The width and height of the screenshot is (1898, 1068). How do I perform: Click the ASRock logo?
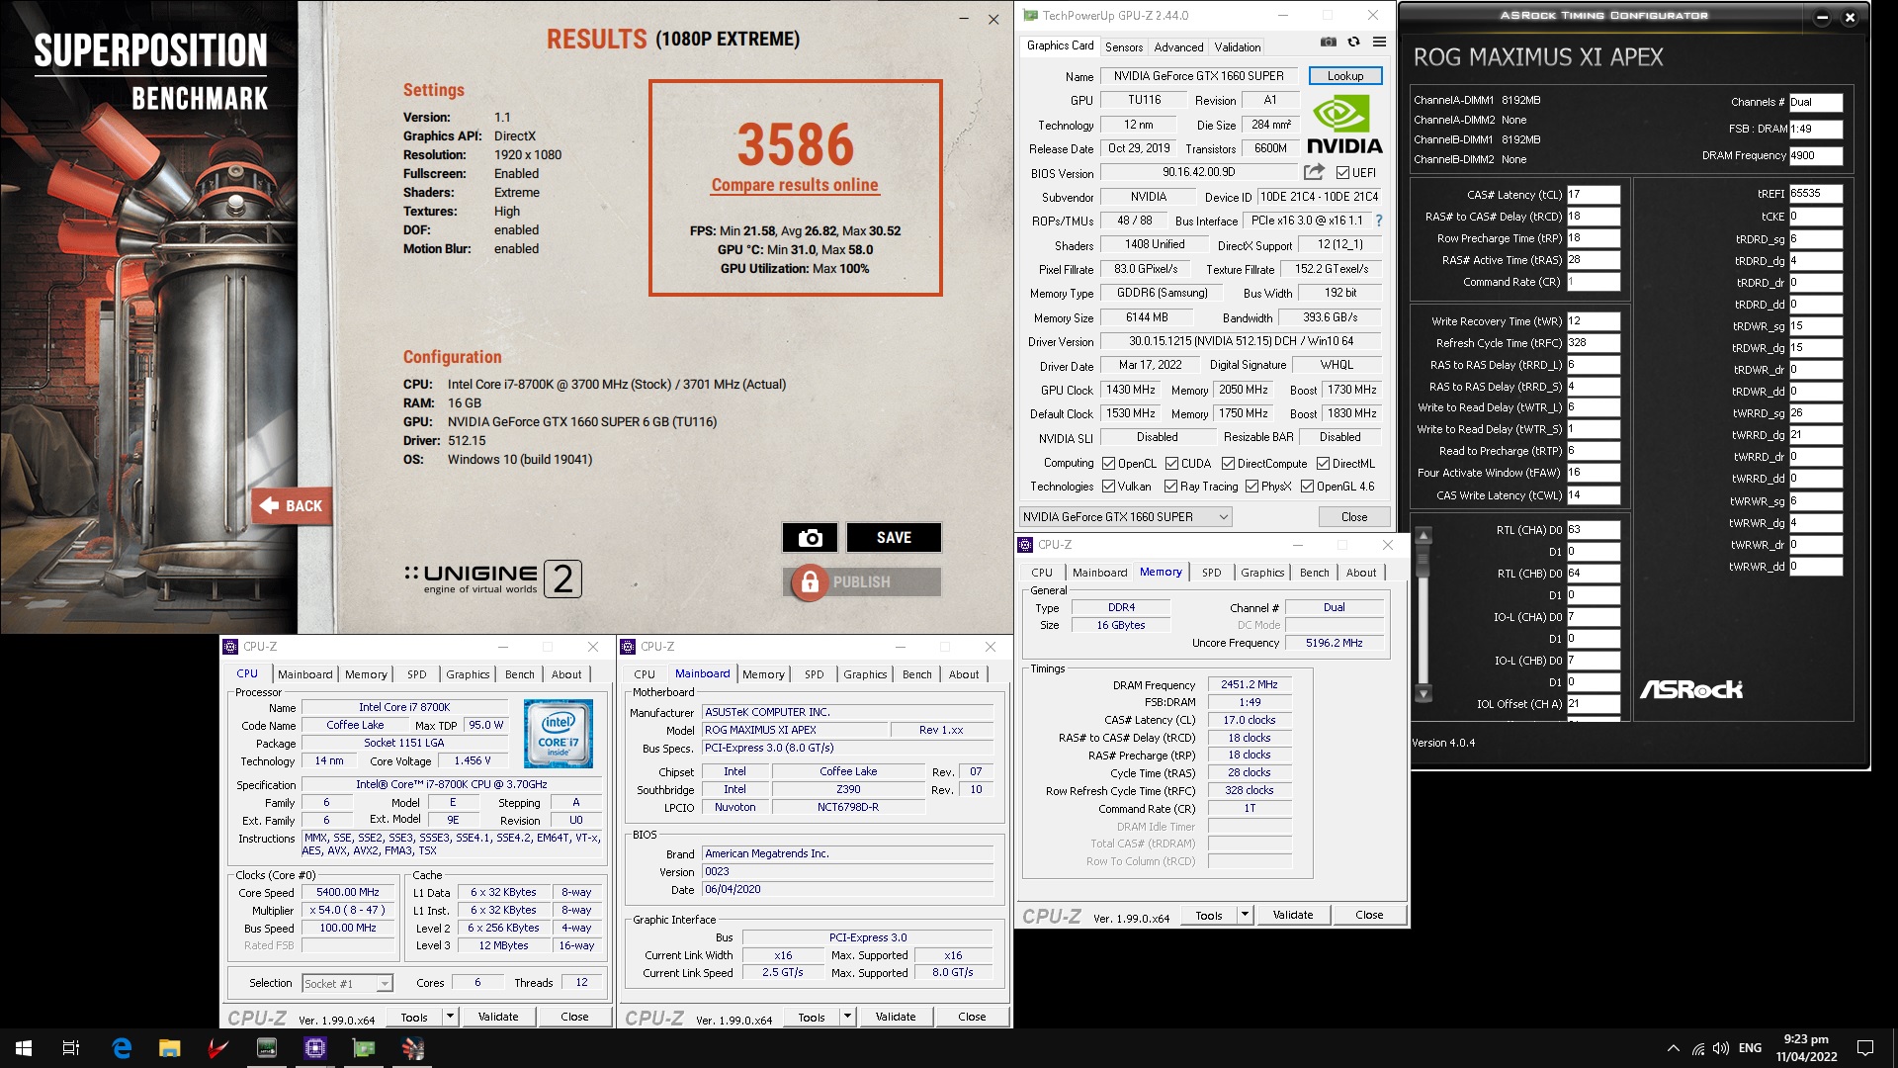(x=1691, y=689)
